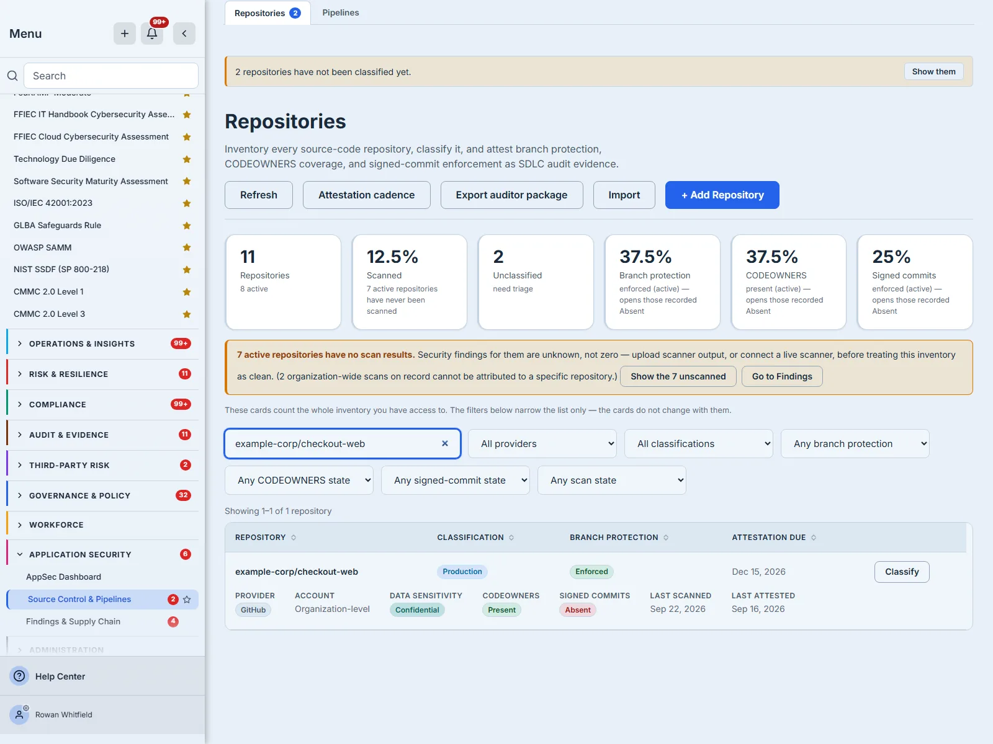Collapse the sidebar with the arrow button
Viewport: 993px width, 744px height.
click(184, 33)
